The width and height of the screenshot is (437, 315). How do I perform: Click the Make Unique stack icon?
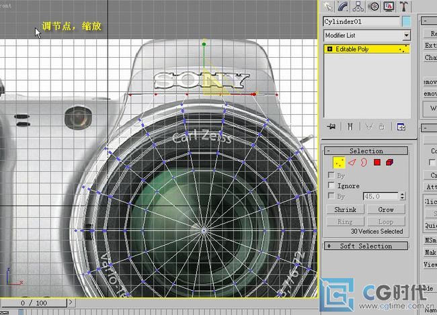tap(368, 127)
